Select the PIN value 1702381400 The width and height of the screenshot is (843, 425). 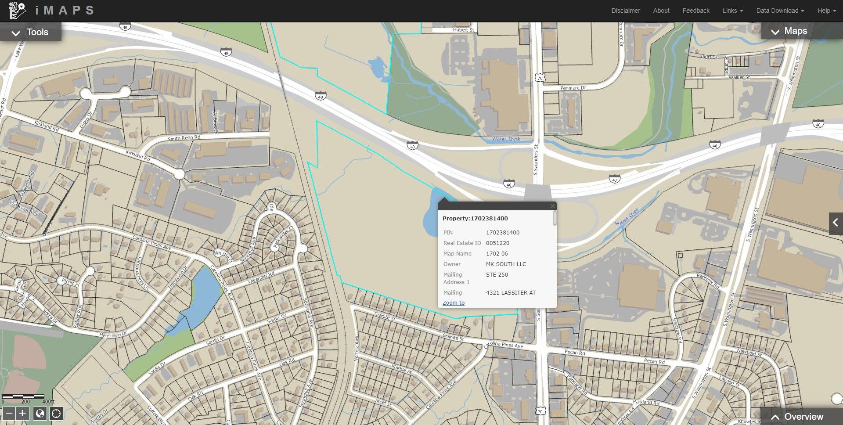pos(502,232)
